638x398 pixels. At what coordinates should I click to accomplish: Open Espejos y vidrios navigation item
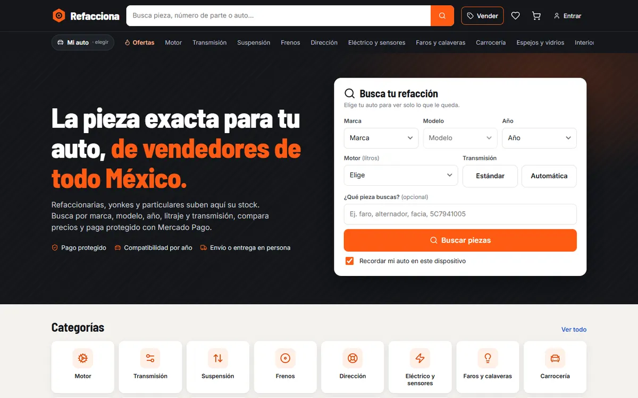tap(540, 42)
